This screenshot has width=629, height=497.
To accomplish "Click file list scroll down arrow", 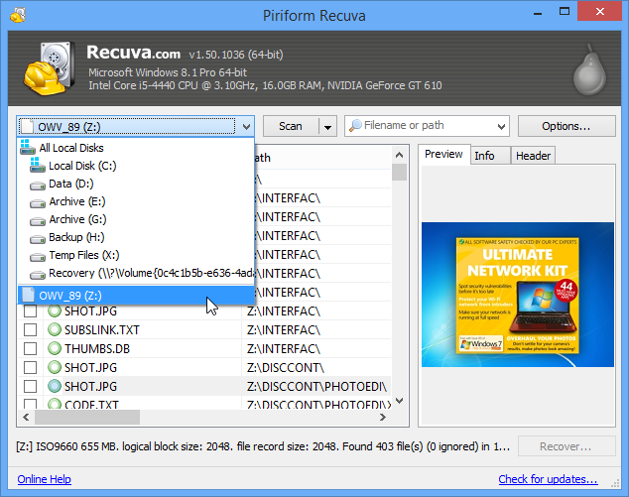I will pyautogui.click(x=399, y=401).
